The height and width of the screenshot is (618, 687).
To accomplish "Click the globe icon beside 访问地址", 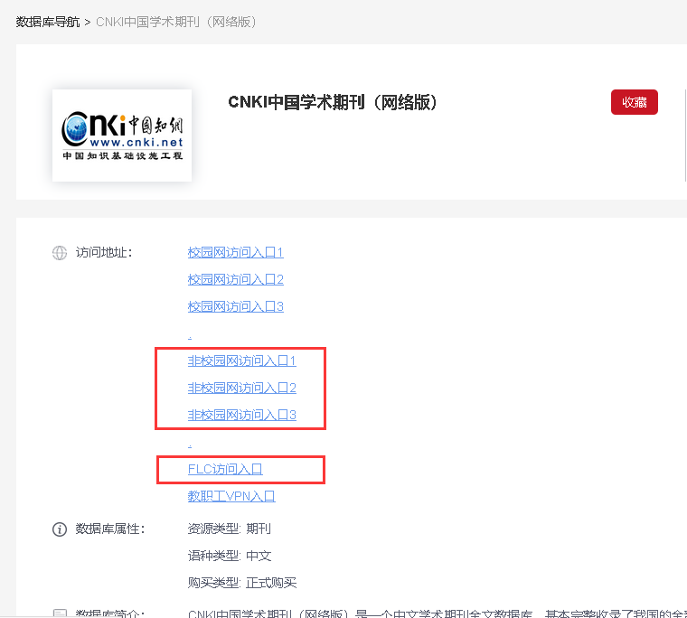I will (60, 253).
